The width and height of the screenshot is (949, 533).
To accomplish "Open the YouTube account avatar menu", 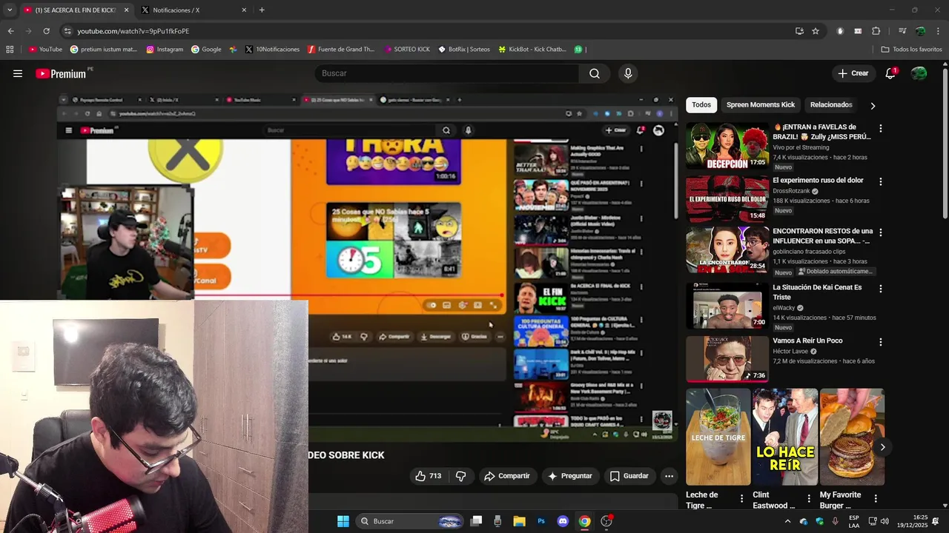I will [919, 73].
